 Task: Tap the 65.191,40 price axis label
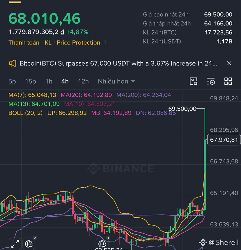[x=224, y=193]
